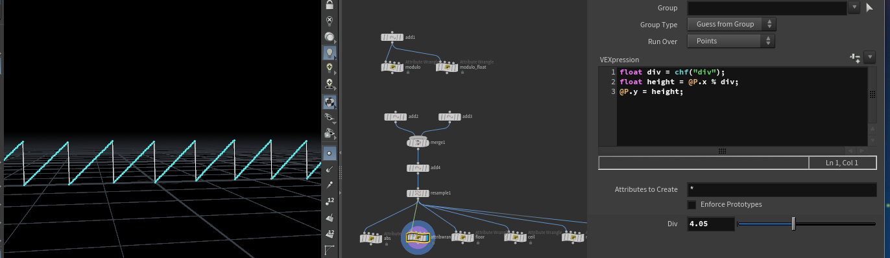Click the high quality lighting bulb icon
The image size is (890, 258).
tap(330, 84)
